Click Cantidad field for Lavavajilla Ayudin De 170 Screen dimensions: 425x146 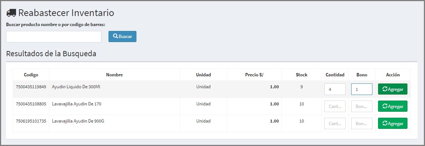tap(335, 106)
